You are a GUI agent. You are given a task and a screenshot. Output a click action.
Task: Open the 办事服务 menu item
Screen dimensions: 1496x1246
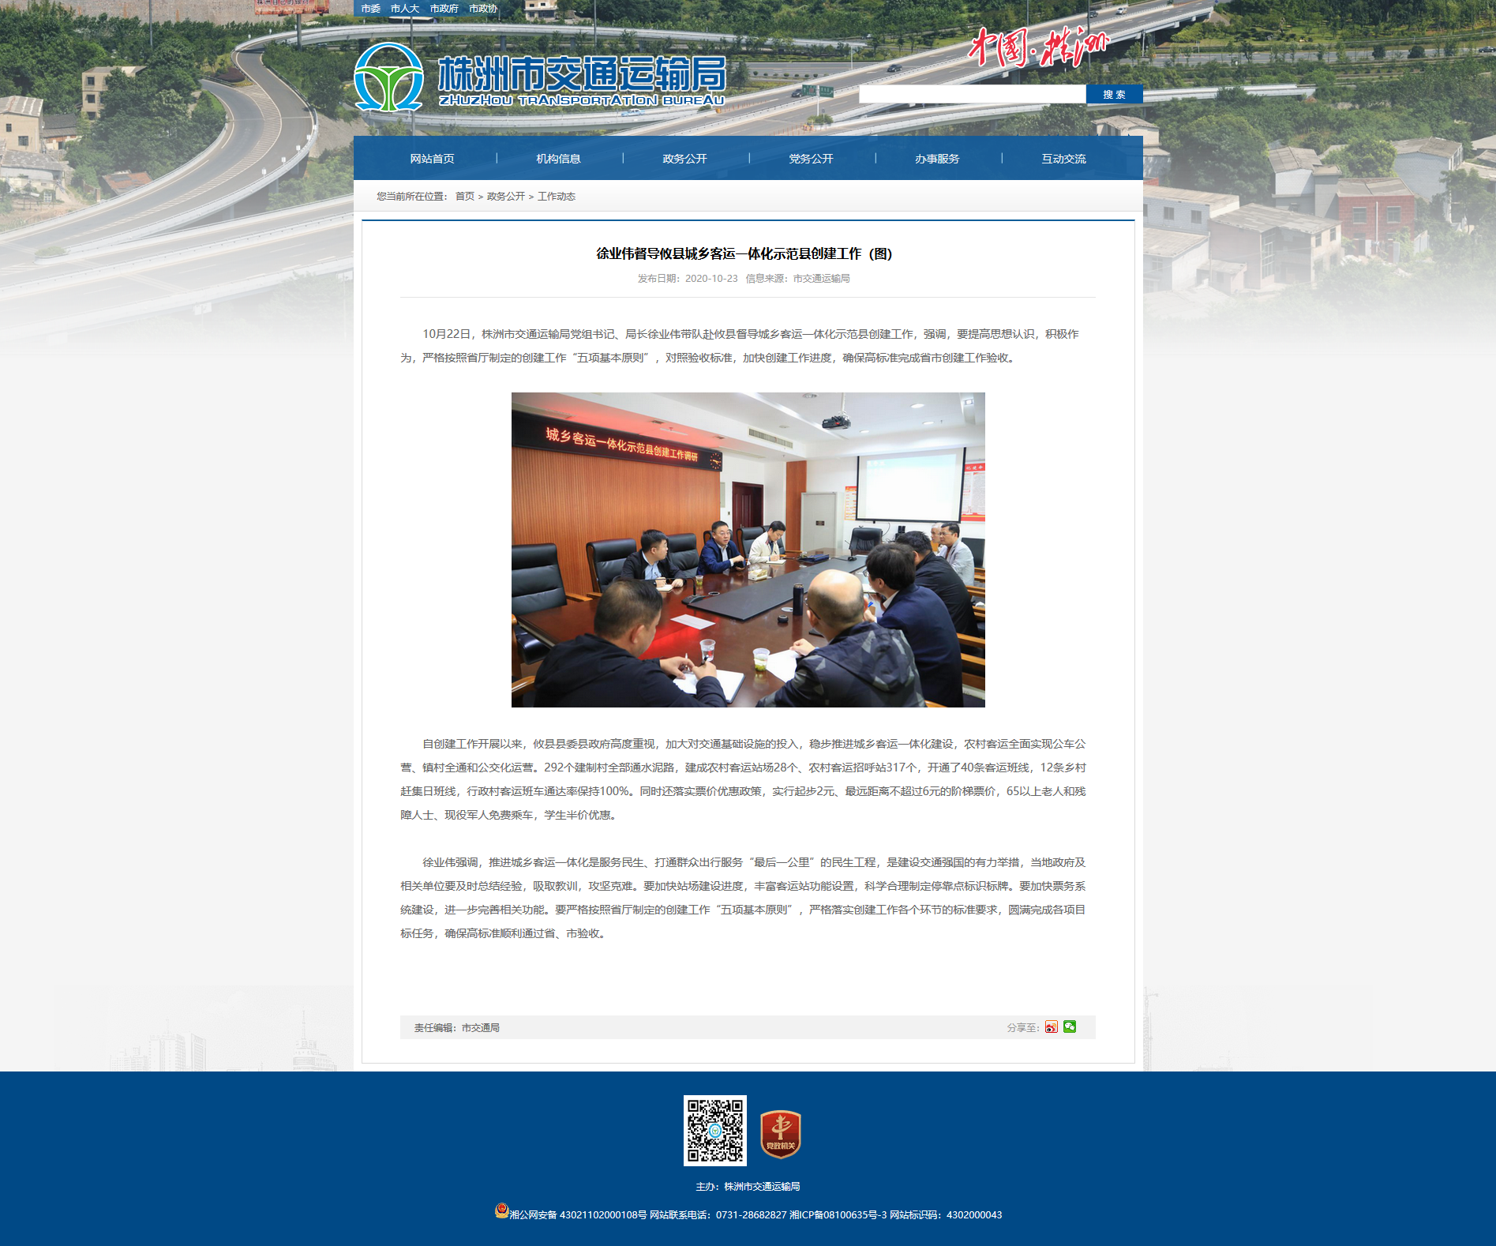click(937, 159)
